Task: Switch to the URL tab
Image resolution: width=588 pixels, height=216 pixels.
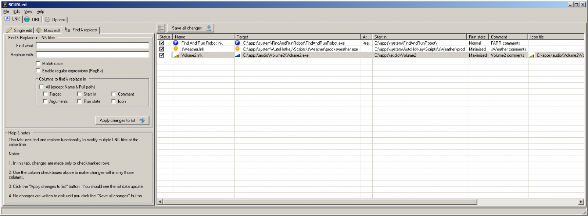Action: [x=32, y=20]
